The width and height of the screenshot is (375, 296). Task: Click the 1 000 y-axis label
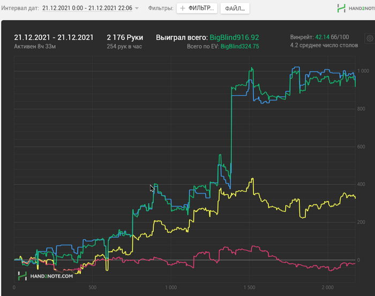[363, 71]
